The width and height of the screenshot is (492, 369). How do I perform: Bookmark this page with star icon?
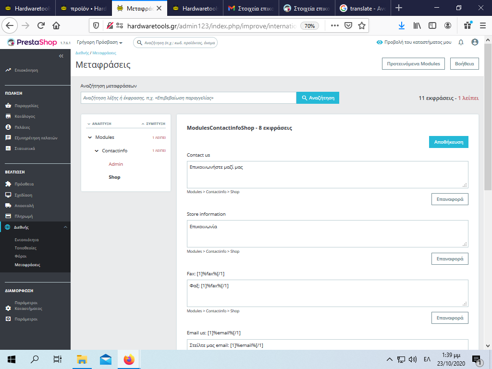pos(362,26)
